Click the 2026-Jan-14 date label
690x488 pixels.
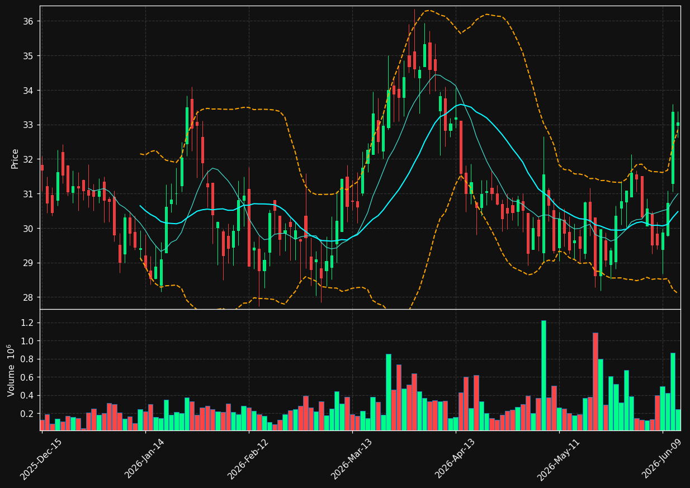[145, 459]
